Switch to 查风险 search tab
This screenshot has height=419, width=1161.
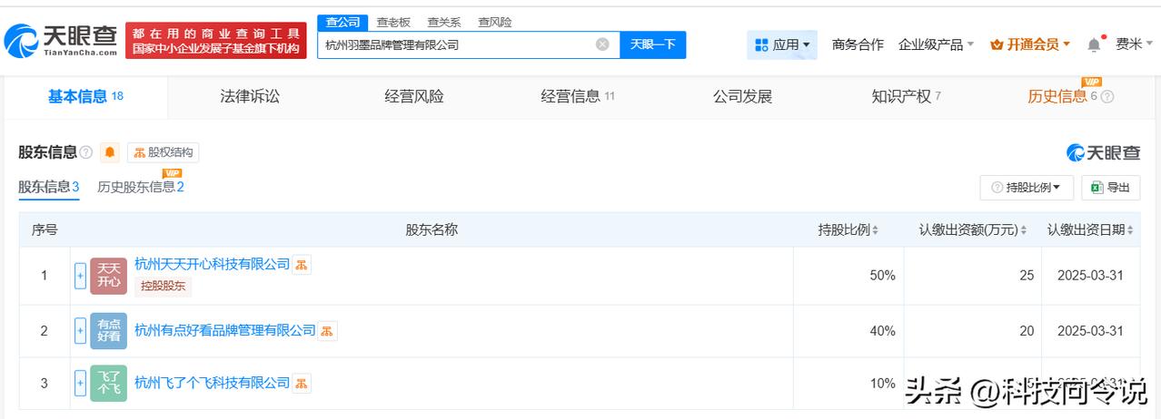tap(495, 22)
